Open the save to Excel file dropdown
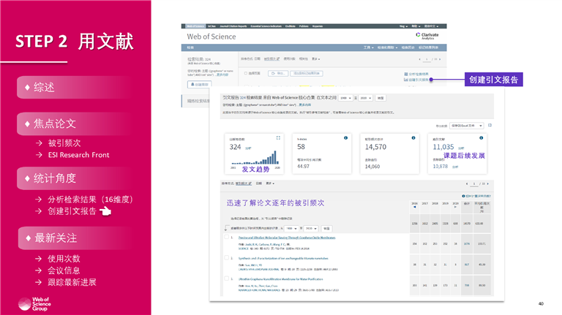The width and height of the screenshot is (562, 315). [467, 126]
